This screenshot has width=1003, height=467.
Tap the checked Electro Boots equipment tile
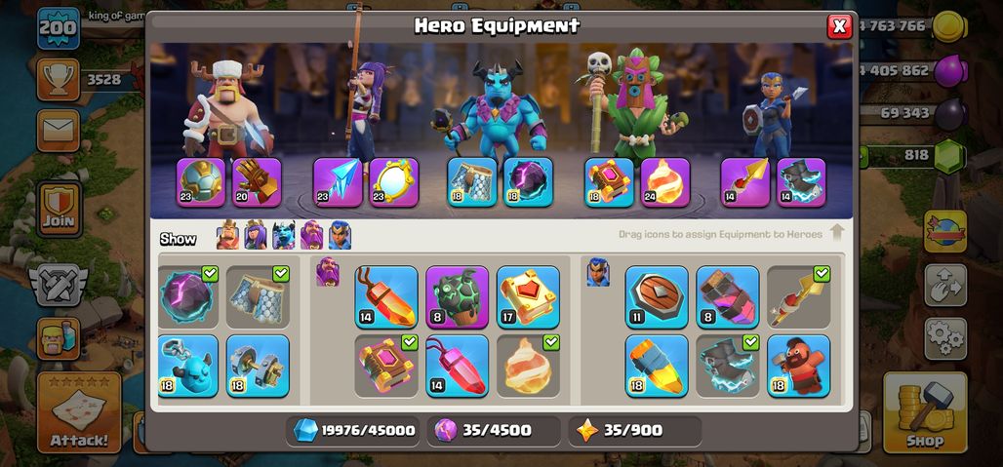point(727,366)
